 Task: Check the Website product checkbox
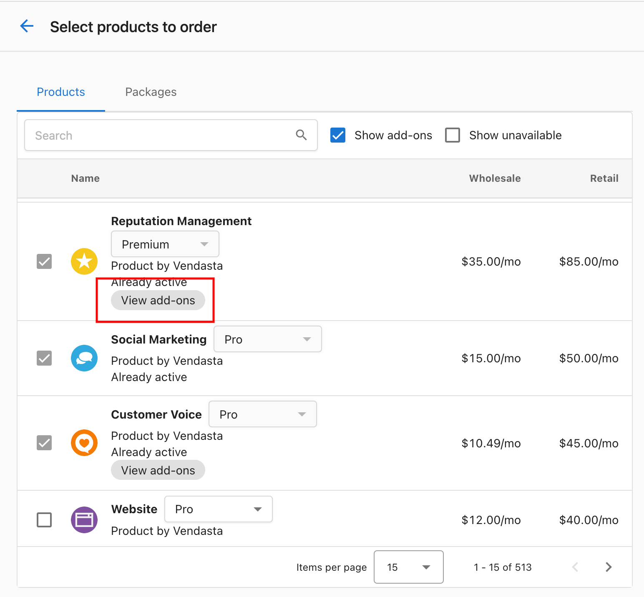tap(44, 520)
